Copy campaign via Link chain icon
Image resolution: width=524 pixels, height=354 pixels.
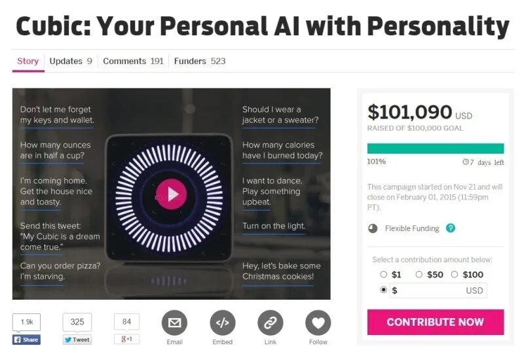(x=271, y=323)
